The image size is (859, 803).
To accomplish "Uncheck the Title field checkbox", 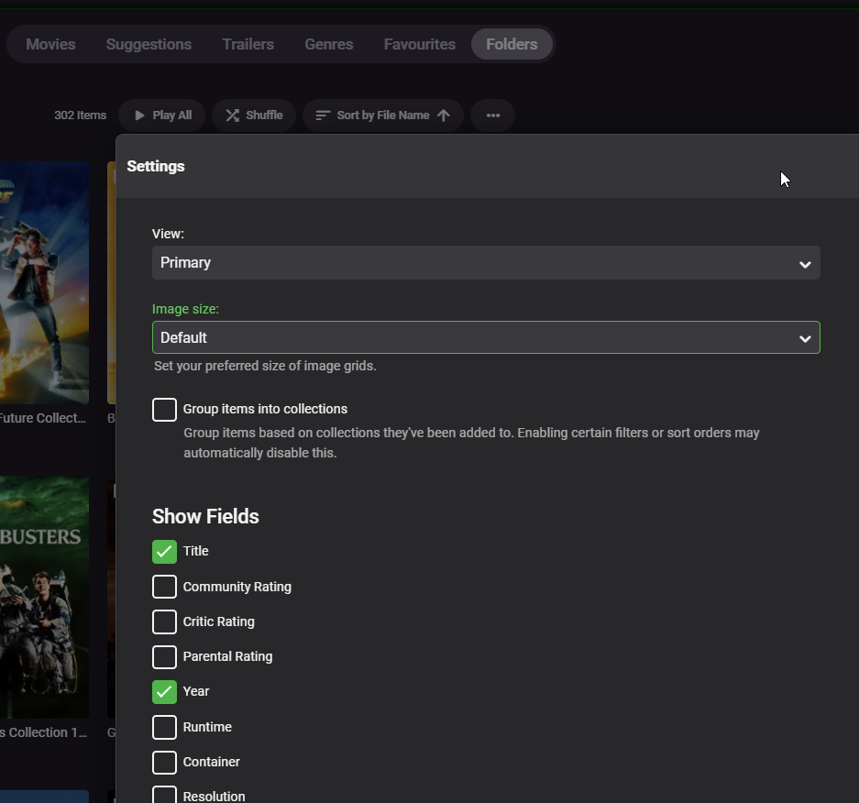I will [164, 552].
